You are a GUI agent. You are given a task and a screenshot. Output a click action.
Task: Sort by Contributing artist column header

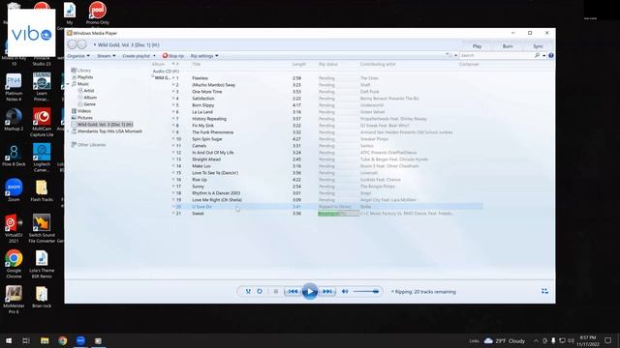(x=378, y=64)
